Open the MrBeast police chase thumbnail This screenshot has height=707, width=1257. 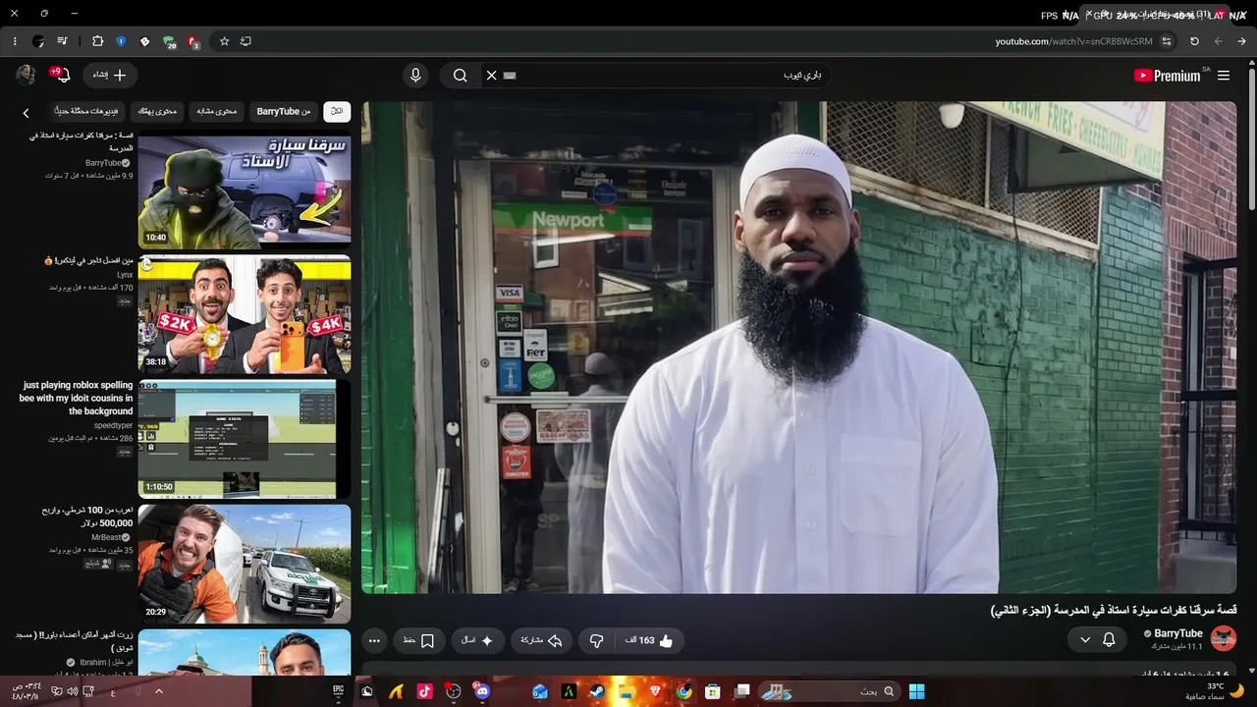(245, 564)
